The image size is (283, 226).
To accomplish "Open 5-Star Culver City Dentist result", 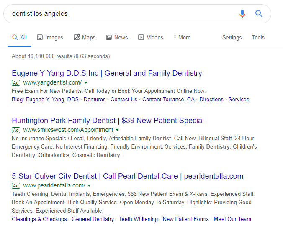I will [127, 176].
